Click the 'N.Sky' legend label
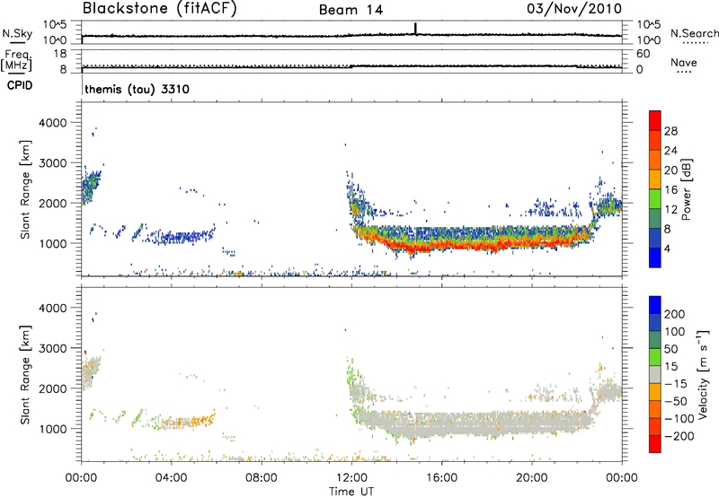Image resolution: width=719 pixels, height=497 pixels. 17,33
